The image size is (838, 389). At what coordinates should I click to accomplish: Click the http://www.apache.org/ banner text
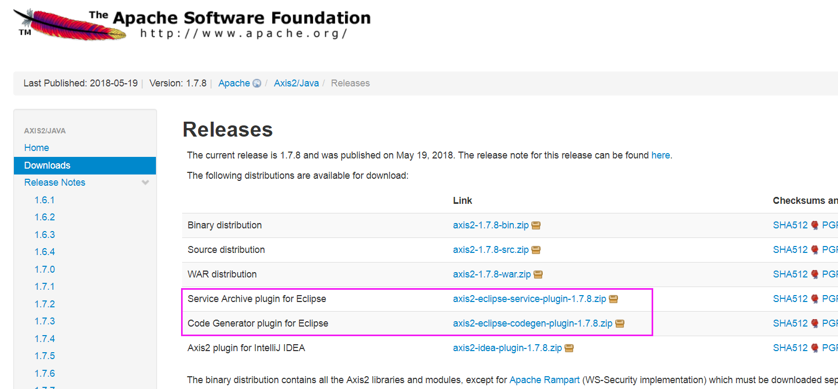(244, 34)
